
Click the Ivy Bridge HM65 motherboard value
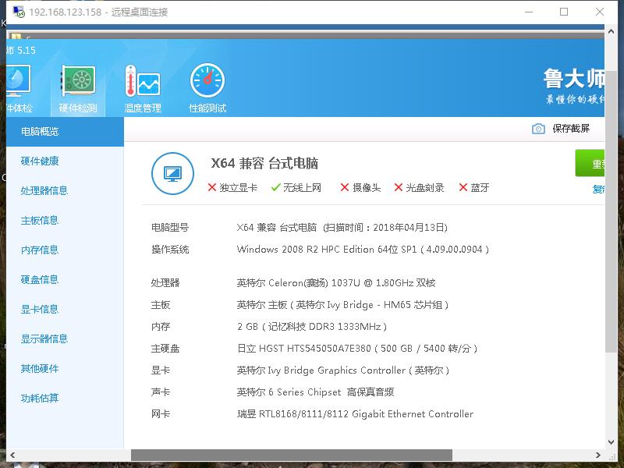tap(342, 305)
